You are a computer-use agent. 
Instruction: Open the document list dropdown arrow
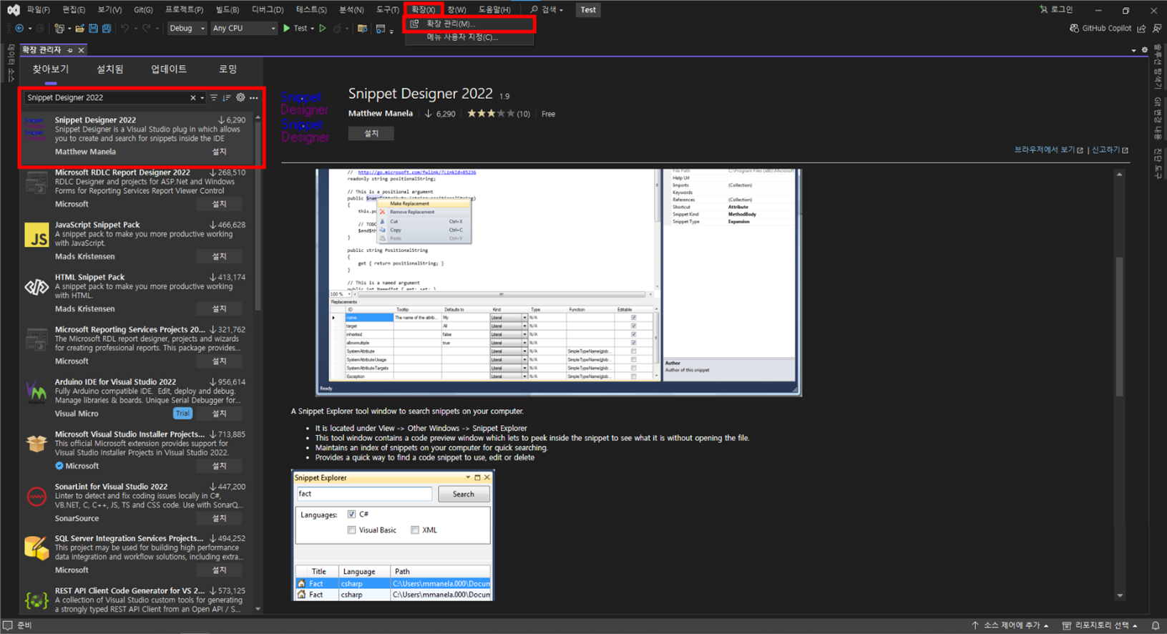1133,50
